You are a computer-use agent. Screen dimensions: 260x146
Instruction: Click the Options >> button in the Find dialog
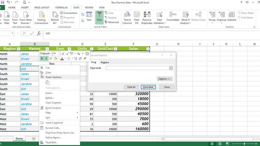(165, 79)
